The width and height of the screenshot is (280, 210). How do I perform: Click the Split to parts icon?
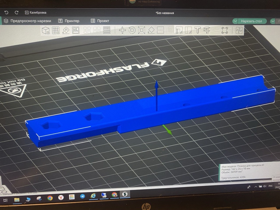point(97,30)
